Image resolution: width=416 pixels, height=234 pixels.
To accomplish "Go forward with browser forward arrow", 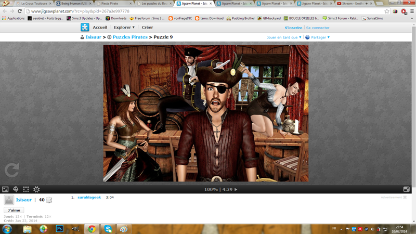I will tap(12, 11).
